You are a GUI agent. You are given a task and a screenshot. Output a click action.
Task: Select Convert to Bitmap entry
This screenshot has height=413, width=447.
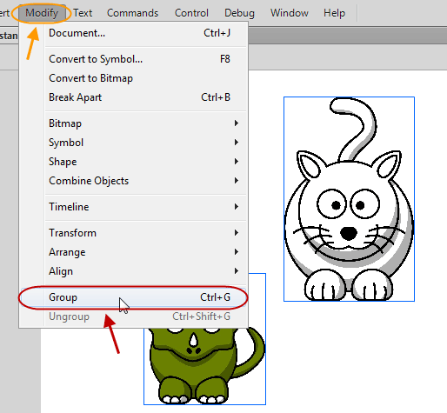[133, 78]
